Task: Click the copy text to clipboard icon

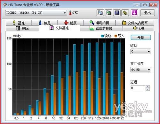Action: click(100, 13)
